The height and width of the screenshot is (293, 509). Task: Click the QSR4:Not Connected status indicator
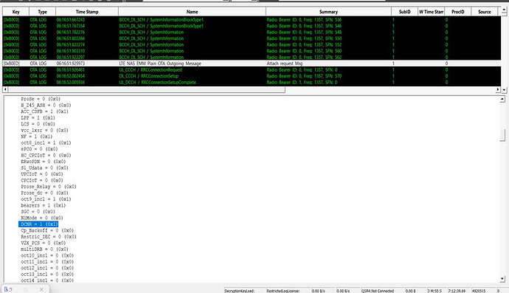tap(382, 291)
